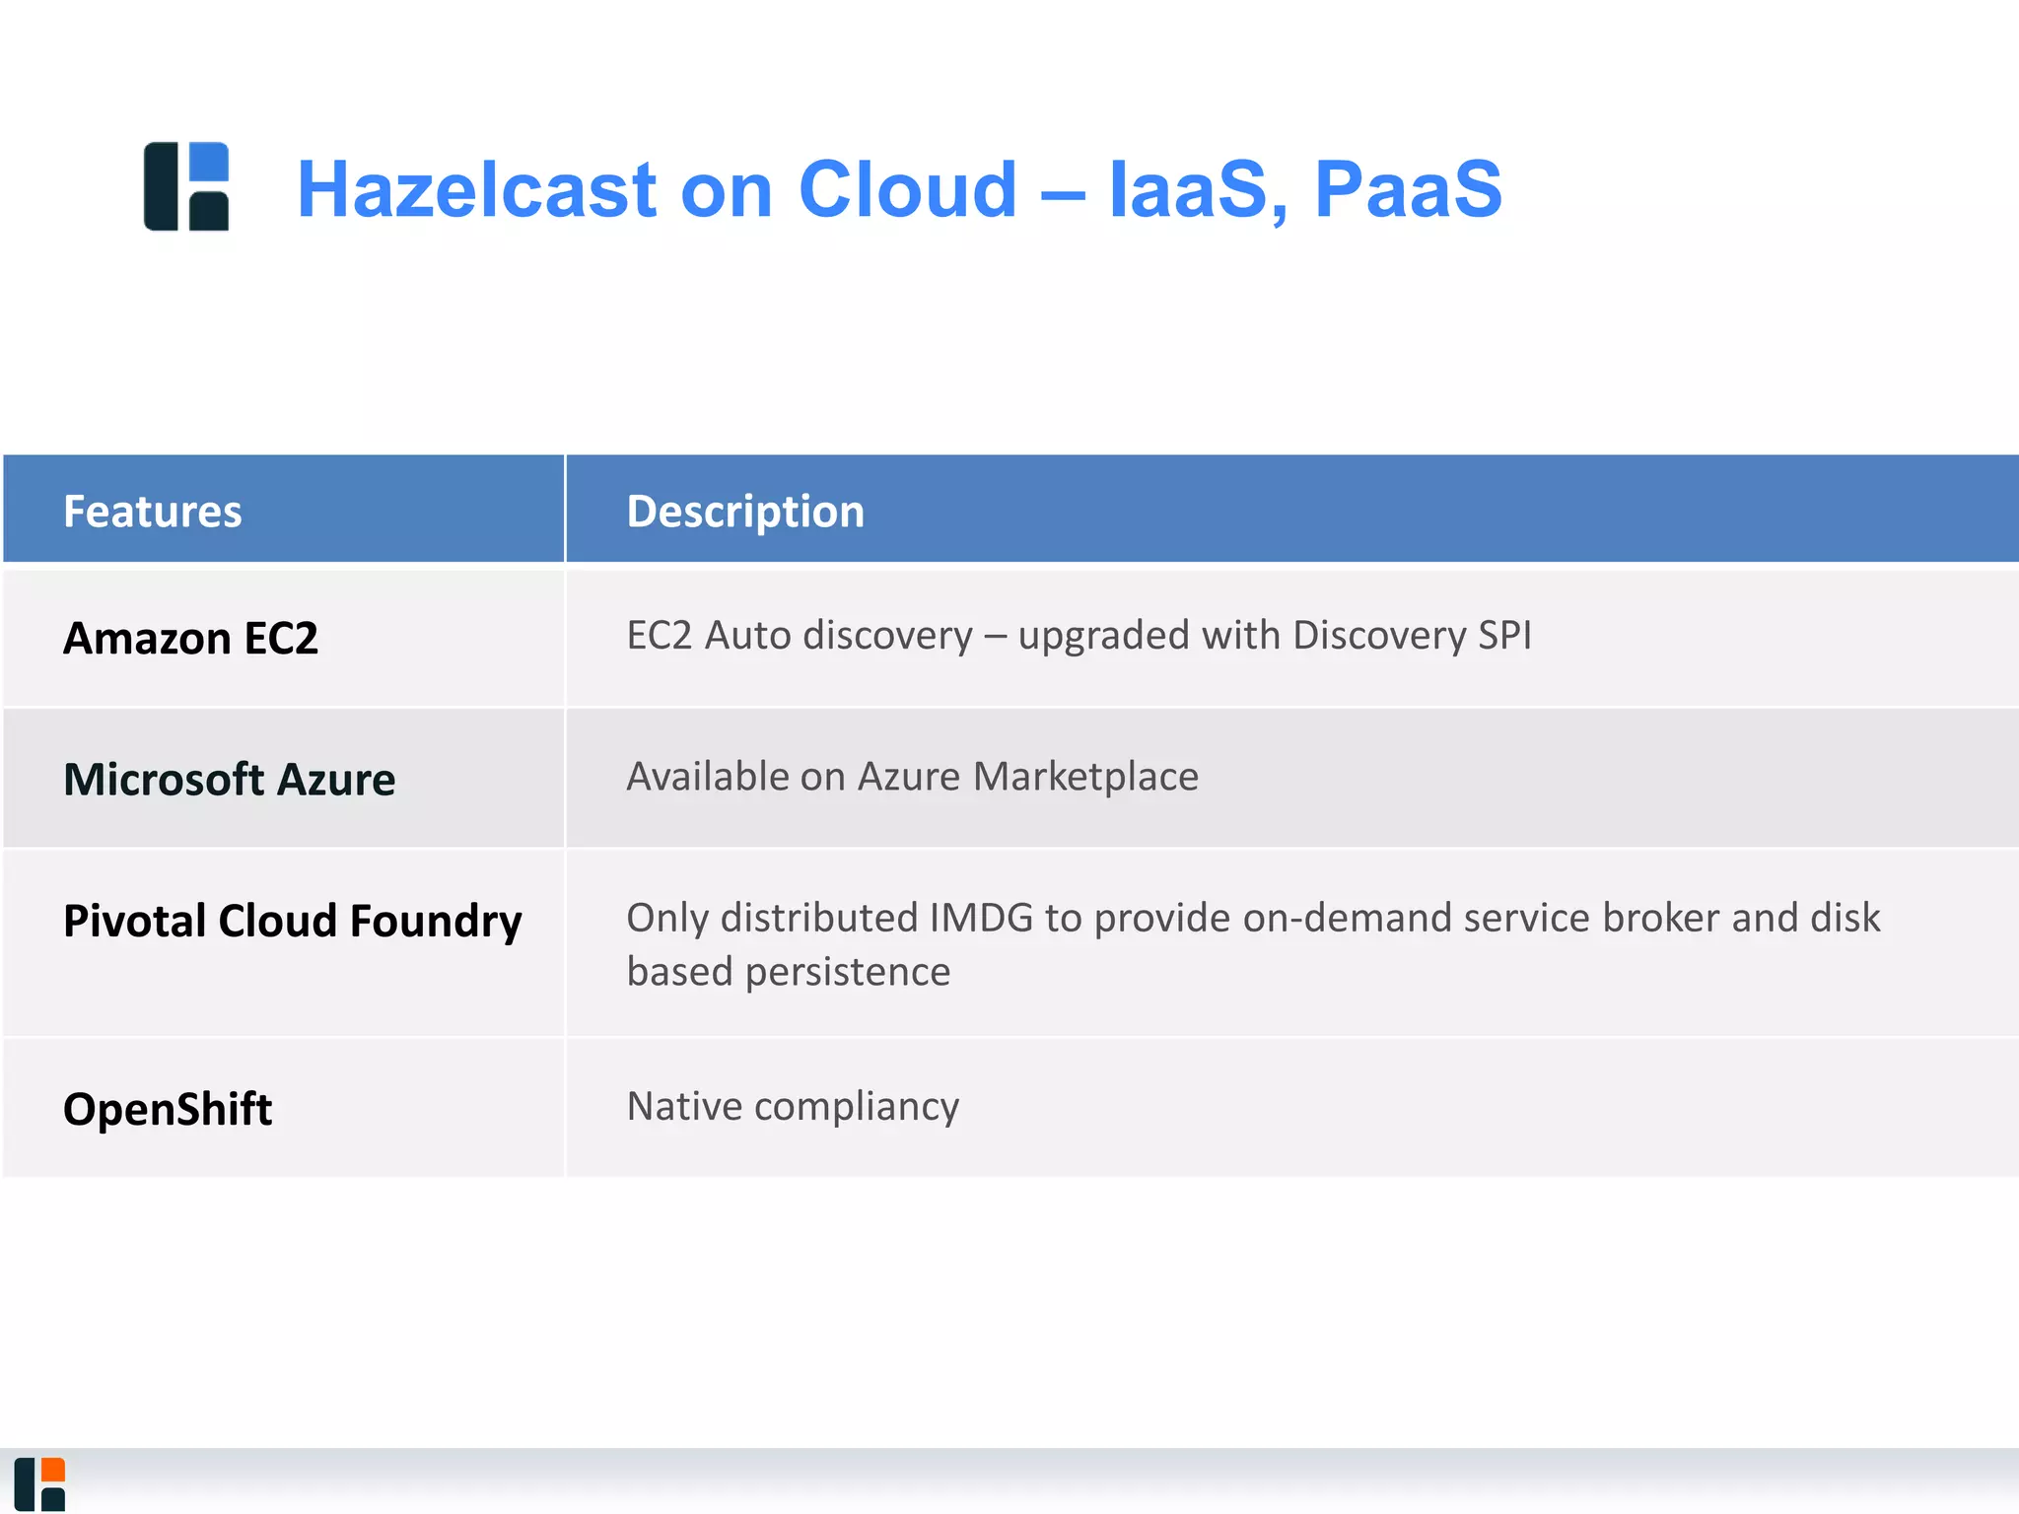
Task: Click the Hazelcast logo beside the title
Action: coord(186,186)
